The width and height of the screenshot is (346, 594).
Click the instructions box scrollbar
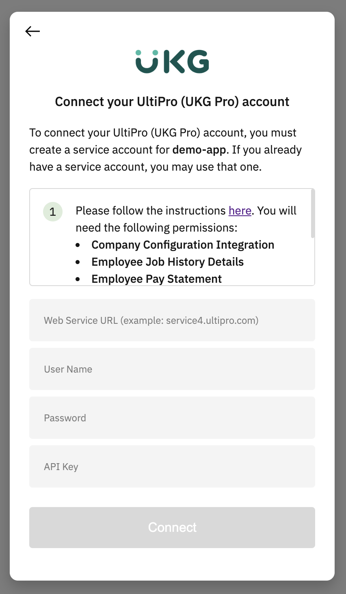[312, 214]
